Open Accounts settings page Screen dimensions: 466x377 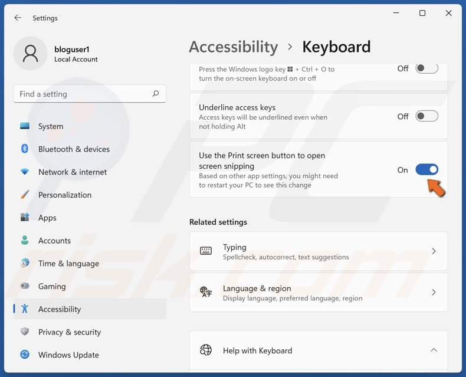click(90, 240)
